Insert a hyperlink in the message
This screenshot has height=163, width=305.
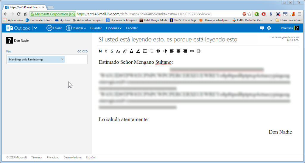[x=192, y=51]
